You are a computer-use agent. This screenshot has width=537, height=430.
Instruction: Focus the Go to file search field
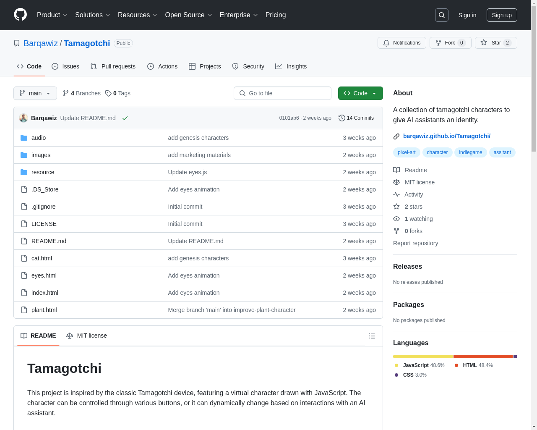pyautogui.click(x=282, y=93)
